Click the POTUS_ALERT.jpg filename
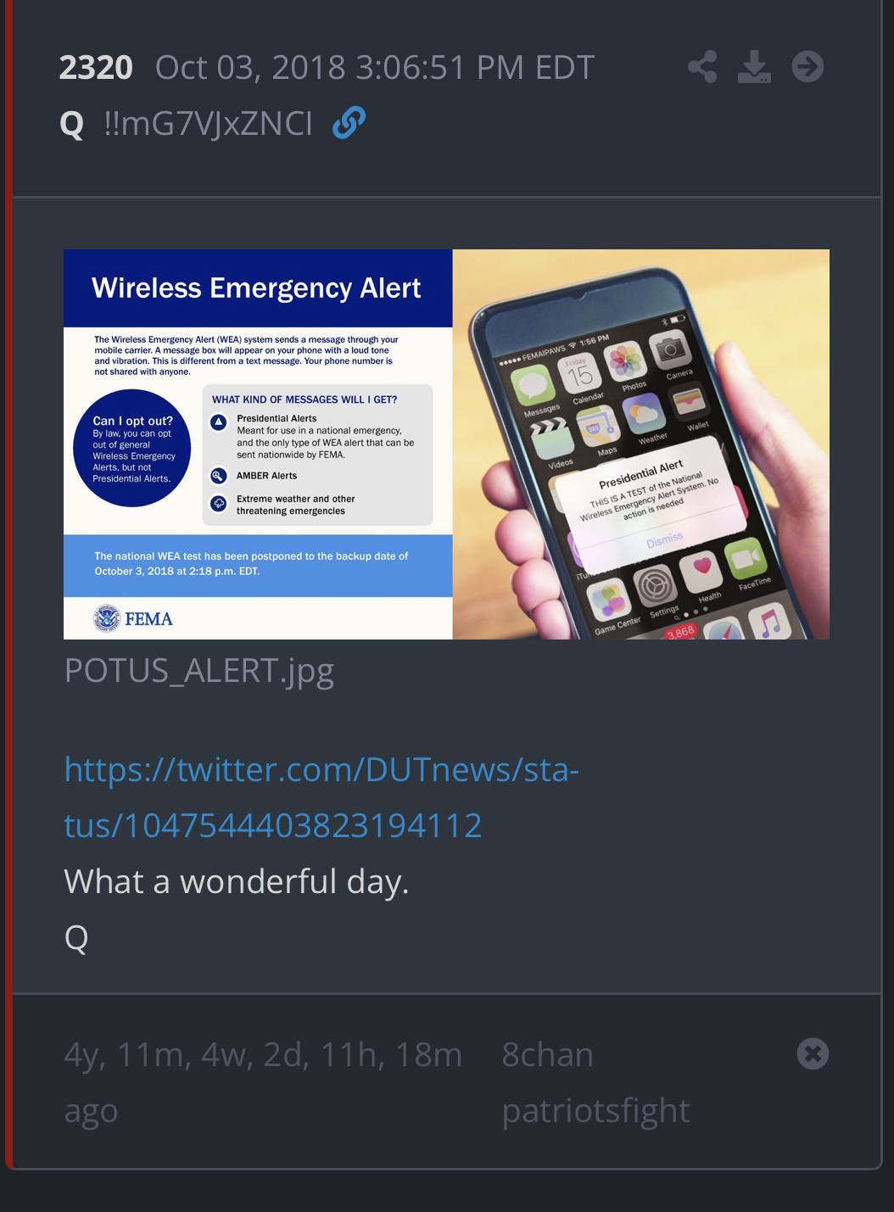 click(x=199, y=671)
